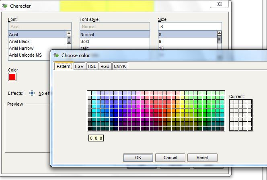This screenshot has height=180, width=267.
Task: Switch to the RGB tab
Action: (x=105, y=66)
